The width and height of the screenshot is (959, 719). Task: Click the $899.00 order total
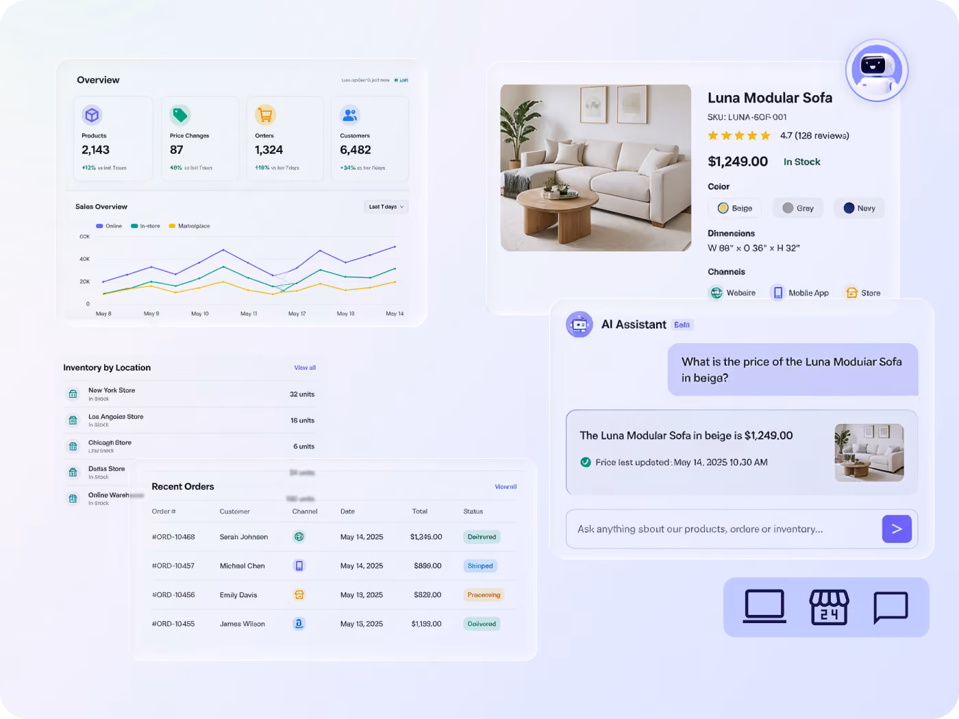tap(427, 566)
